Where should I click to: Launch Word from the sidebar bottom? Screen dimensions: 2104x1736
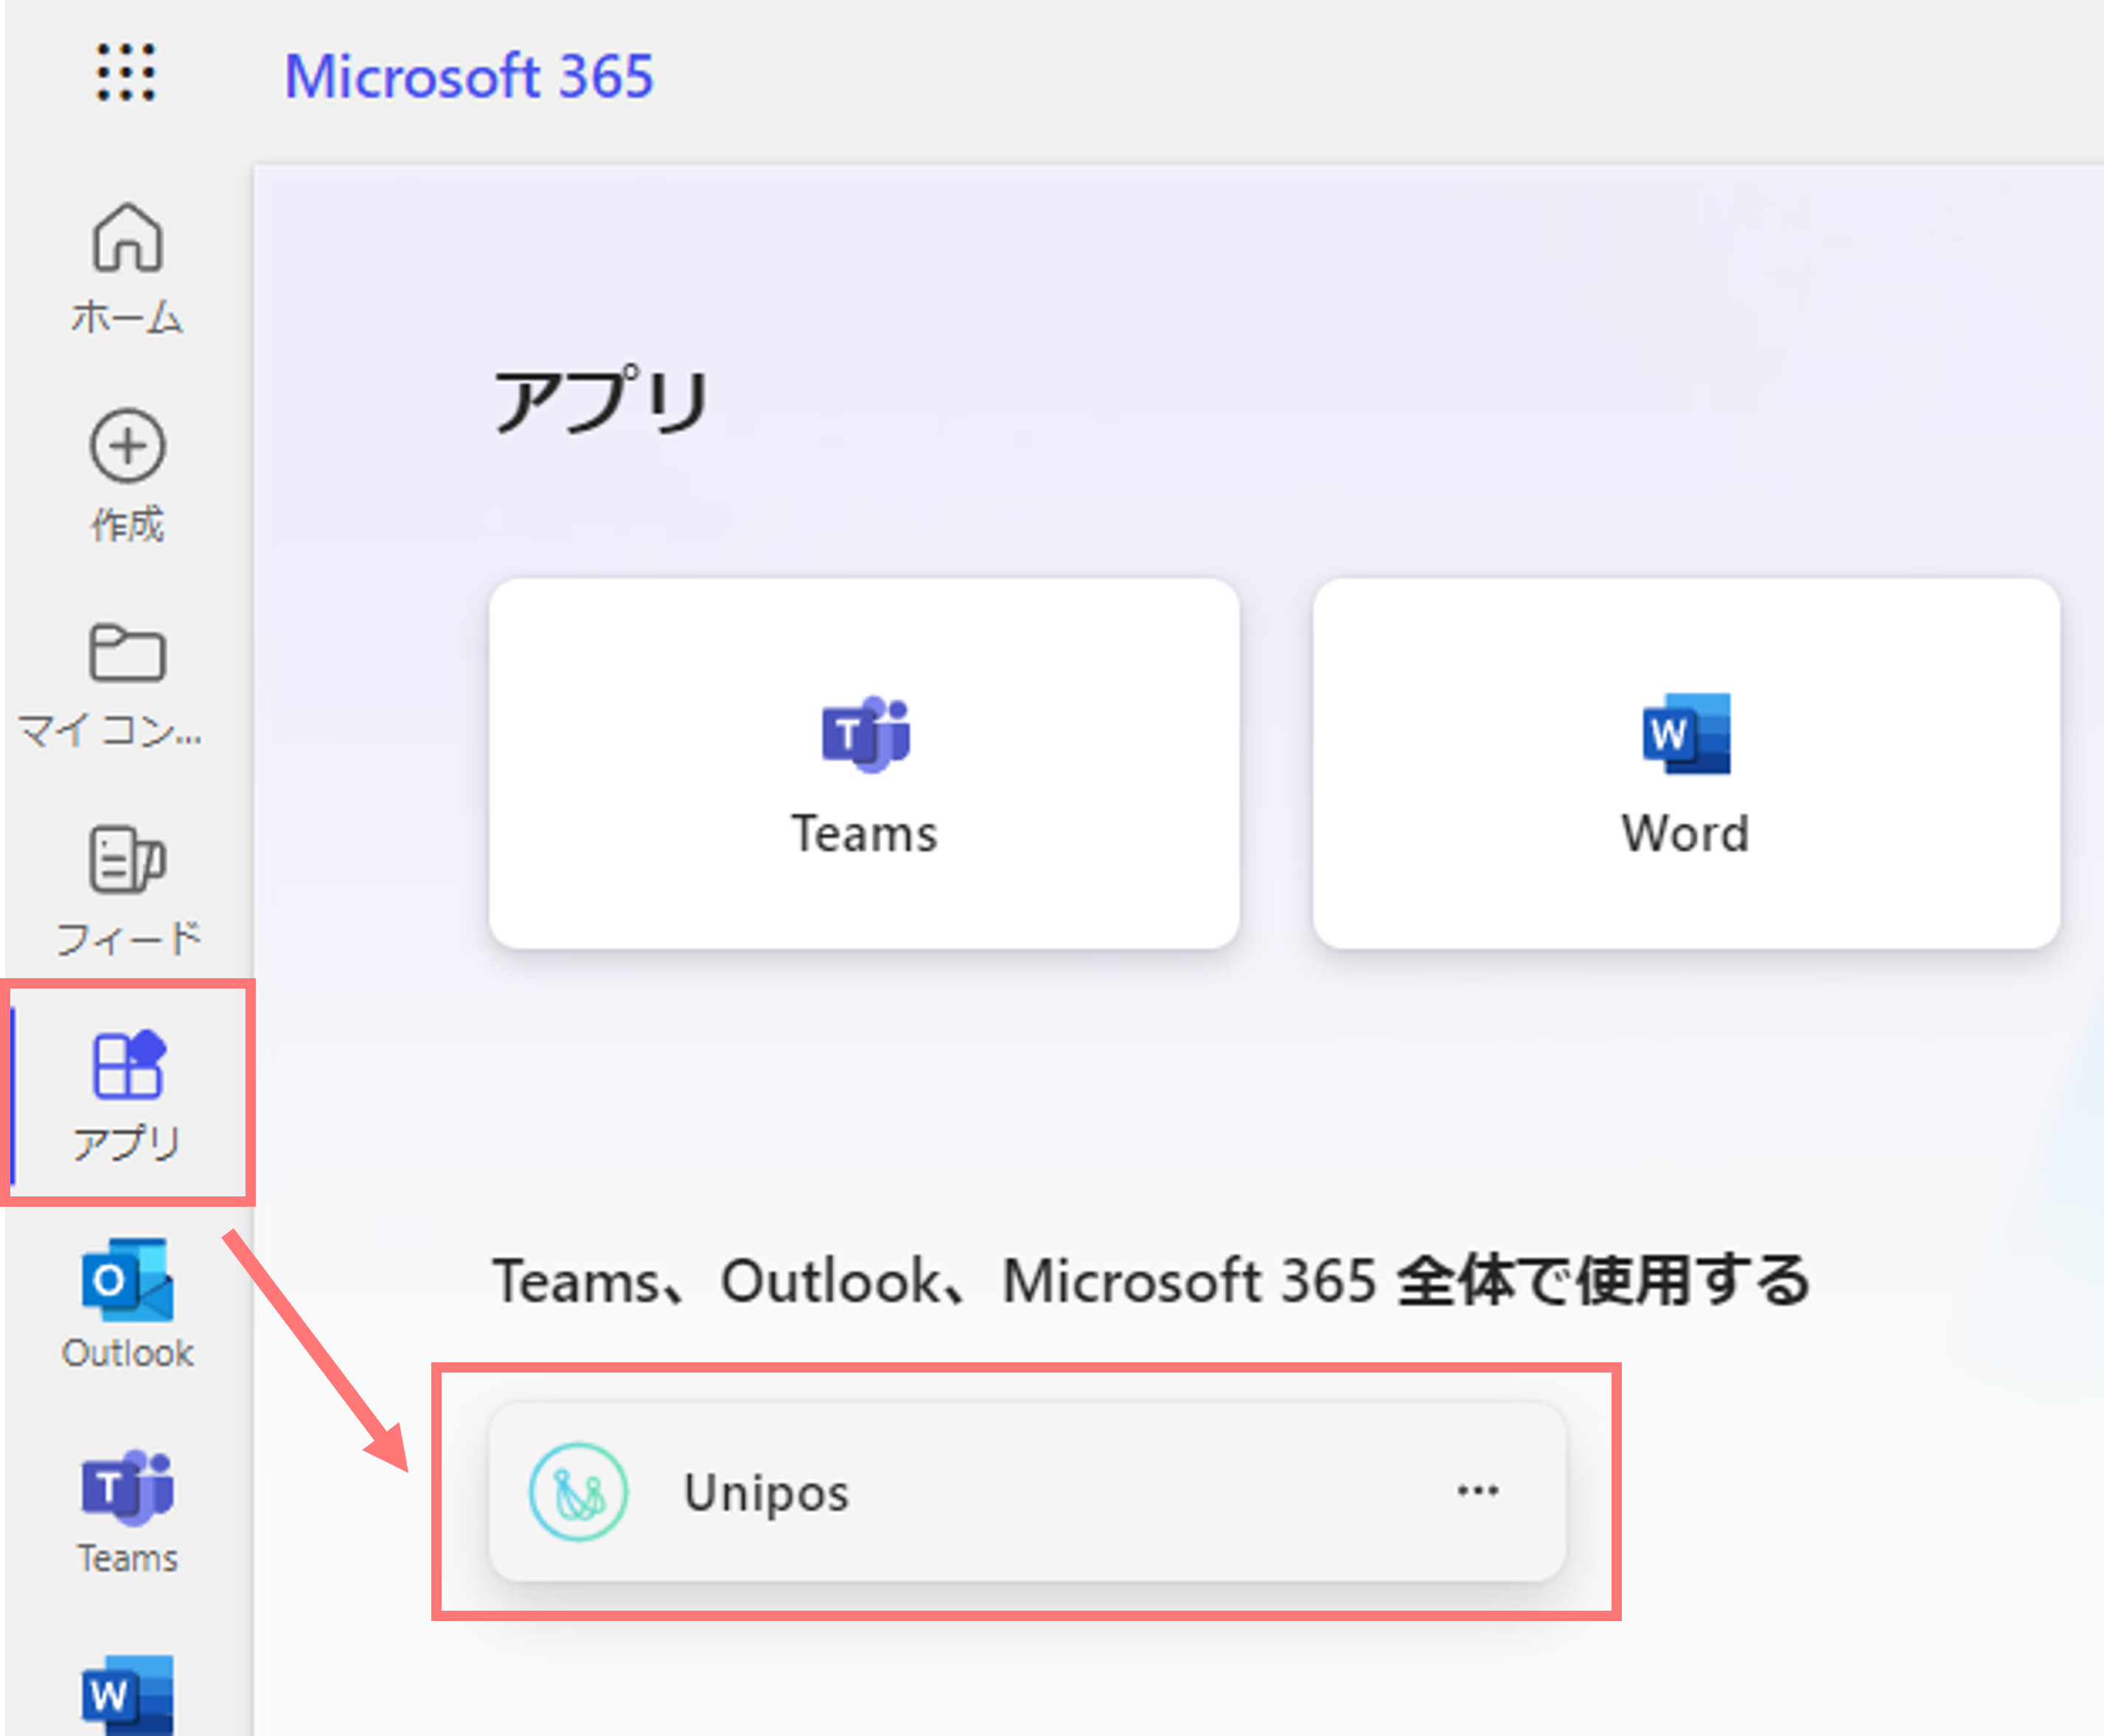[x=127, y=1694]
